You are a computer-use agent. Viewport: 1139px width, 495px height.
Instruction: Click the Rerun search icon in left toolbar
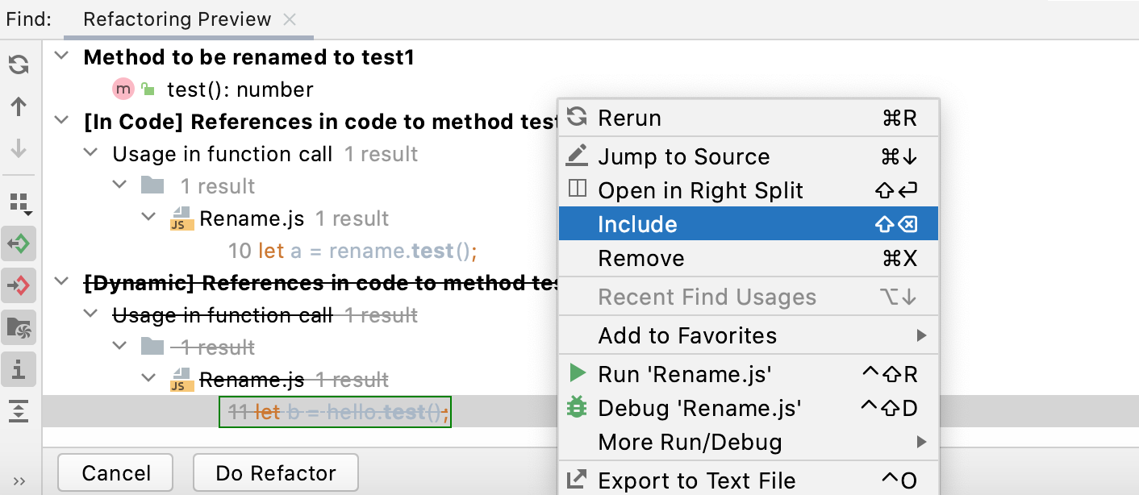[x=18, y=64]
